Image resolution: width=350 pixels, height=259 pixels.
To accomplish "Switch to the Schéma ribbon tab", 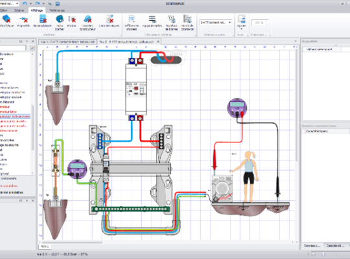I will [x=19, y=10].
